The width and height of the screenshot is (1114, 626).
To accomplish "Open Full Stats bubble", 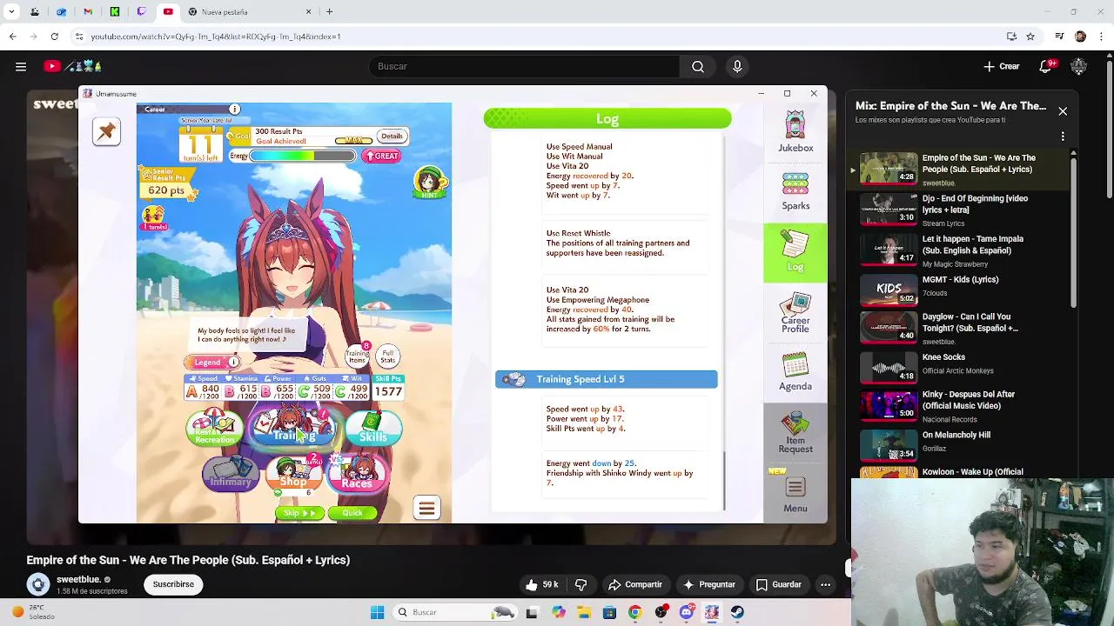I will [387, 356].
